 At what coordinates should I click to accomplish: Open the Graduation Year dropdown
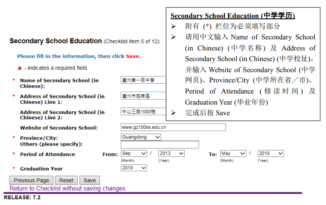coord(134,168)
